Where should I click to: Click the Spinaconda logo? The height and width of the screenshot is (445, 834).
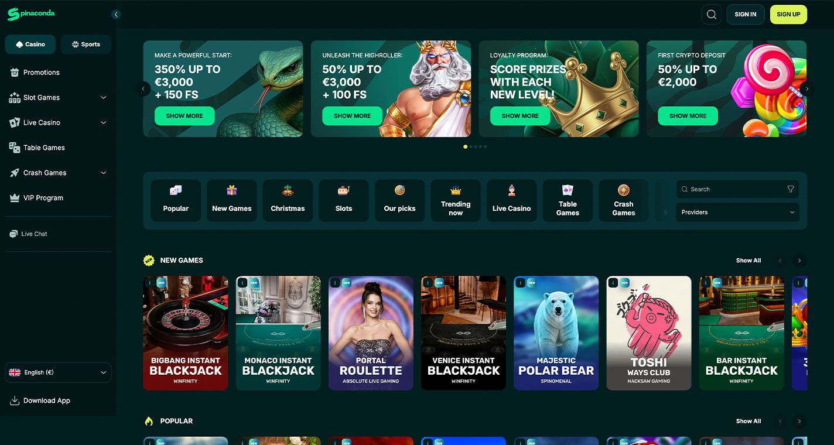coord(32,14)
